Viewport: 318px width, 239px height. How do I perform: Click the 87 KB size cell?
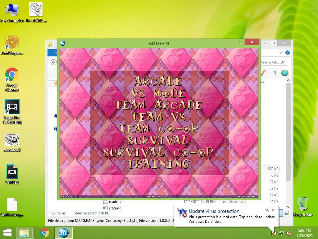274,182
